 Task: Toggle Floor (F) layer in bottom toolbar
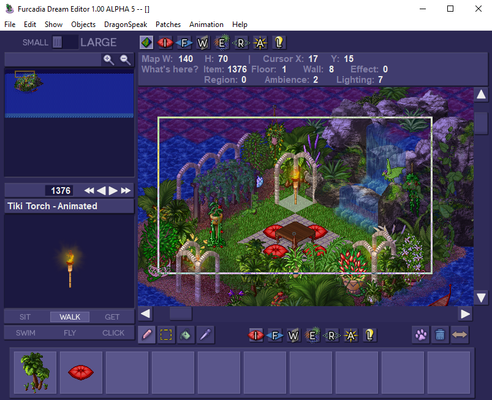pos(274,336)
